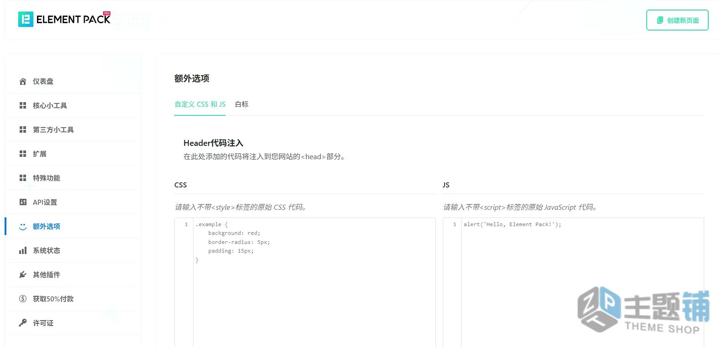This screenshot has height=347, width=722.
Task: Click the key icon beside 许可证
Action: point(23,323)
